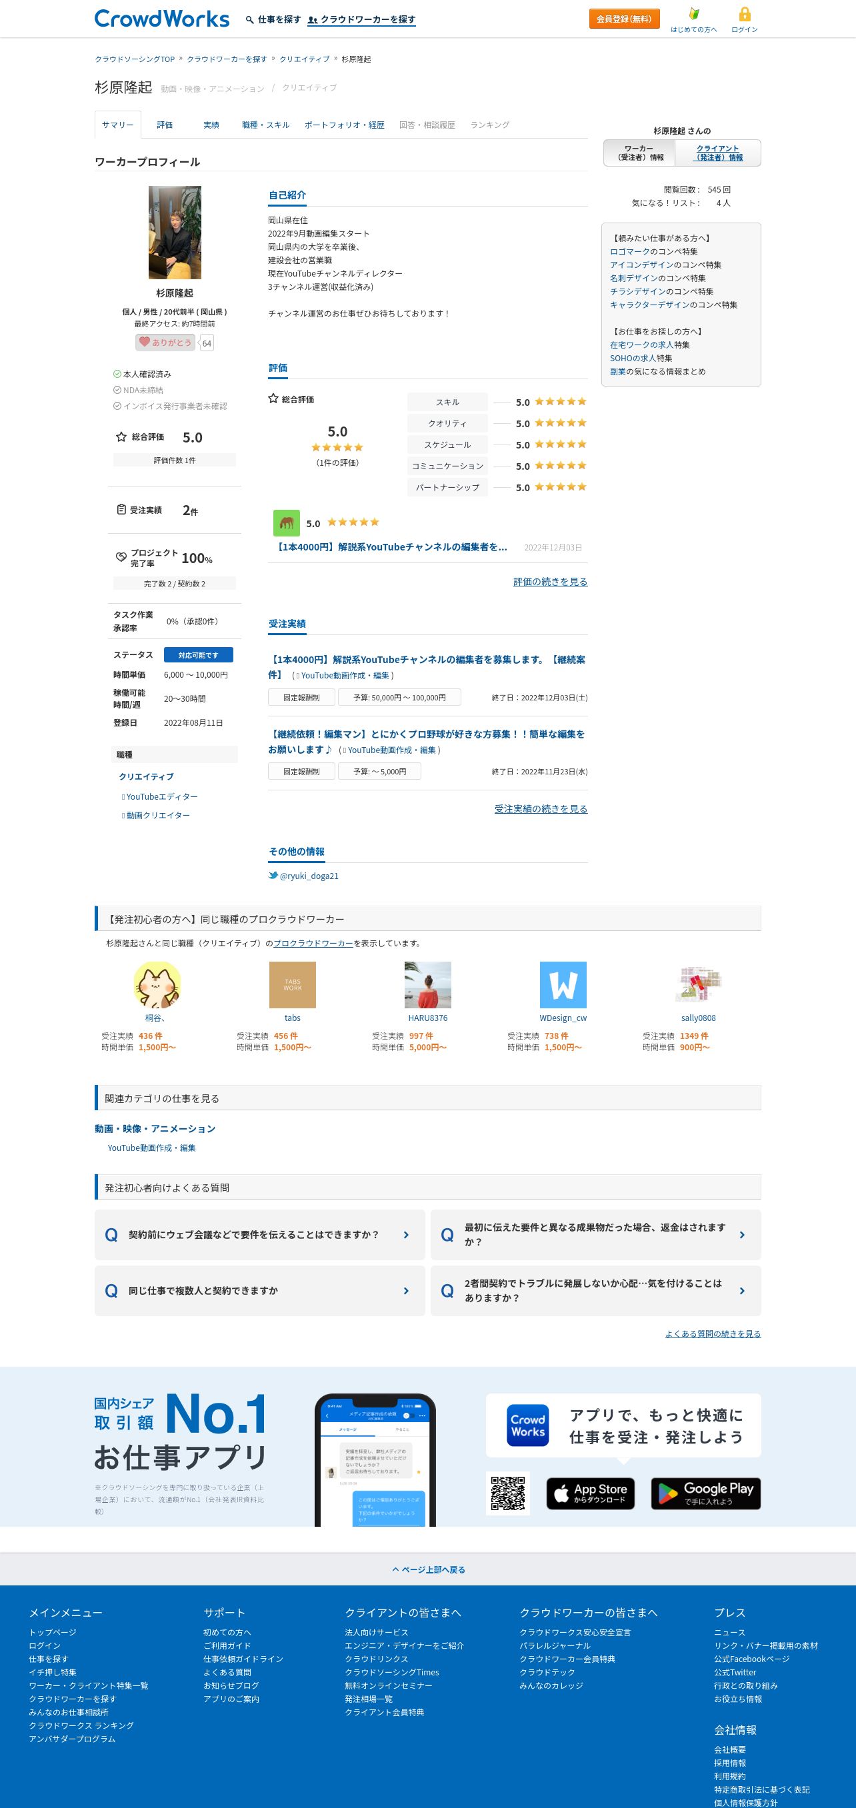This screenshot has width=856, height=1808.
Task: Open the 桐谷 cat avatar
Action: click(x=157, y=985)
